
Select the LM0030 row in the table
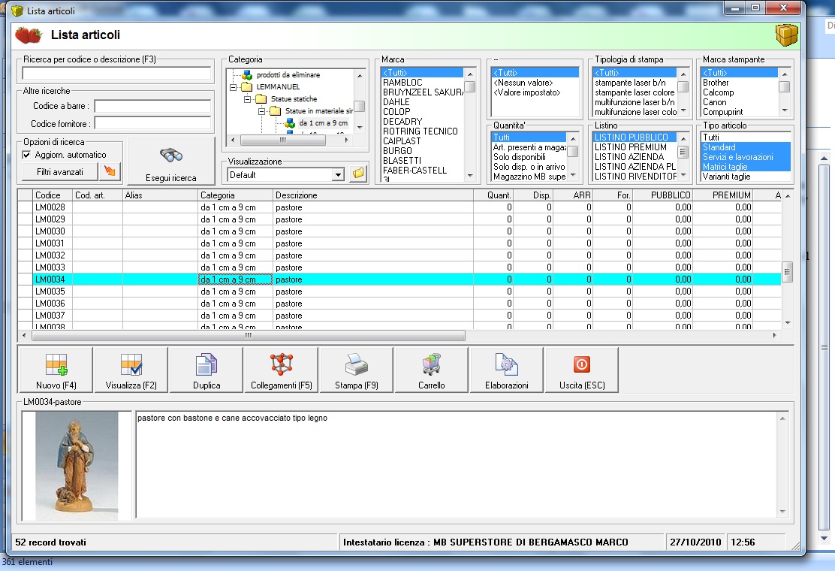click(x=399, y=231)
